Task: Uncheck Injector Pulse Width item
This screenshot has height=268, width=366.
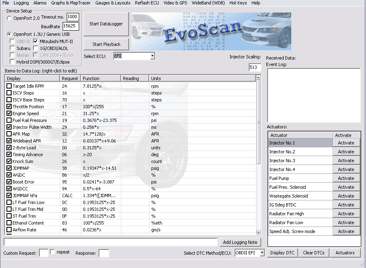Action: click(x=9, y=127)
